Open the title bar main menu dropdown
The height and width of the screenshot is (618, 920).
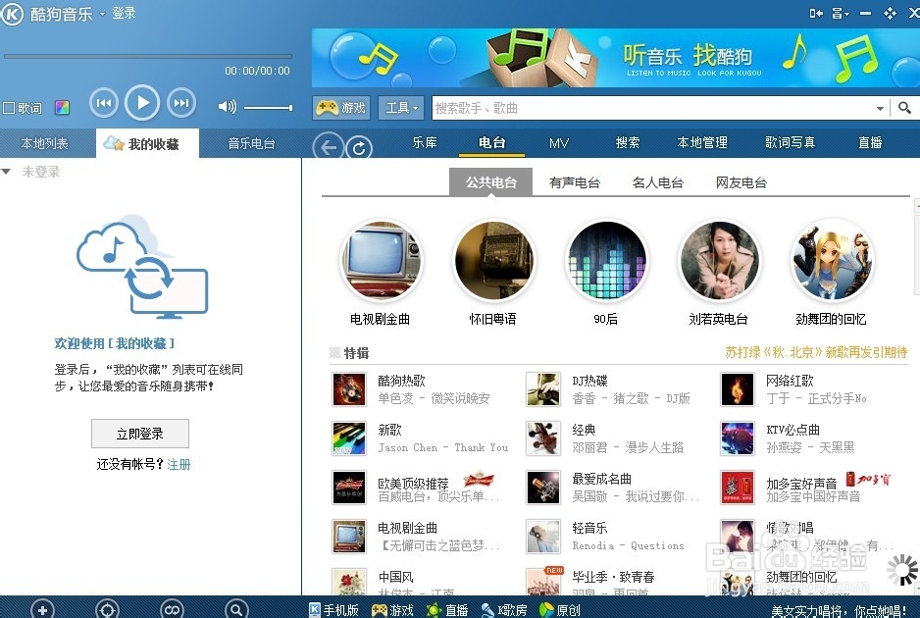point(841,13)
